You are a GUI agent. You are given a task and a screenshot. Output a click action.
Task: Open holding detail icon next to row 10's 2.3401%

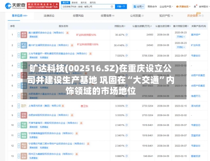coord(126,125)
